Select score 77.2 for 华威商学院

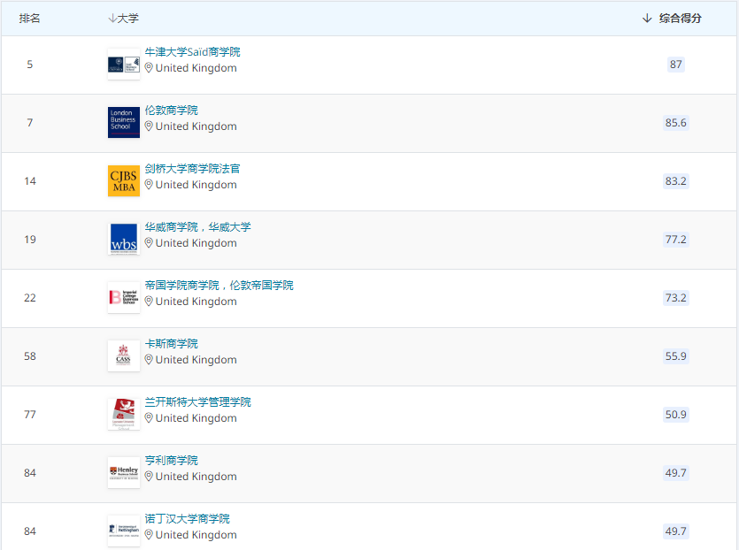(x=676, y=240)
